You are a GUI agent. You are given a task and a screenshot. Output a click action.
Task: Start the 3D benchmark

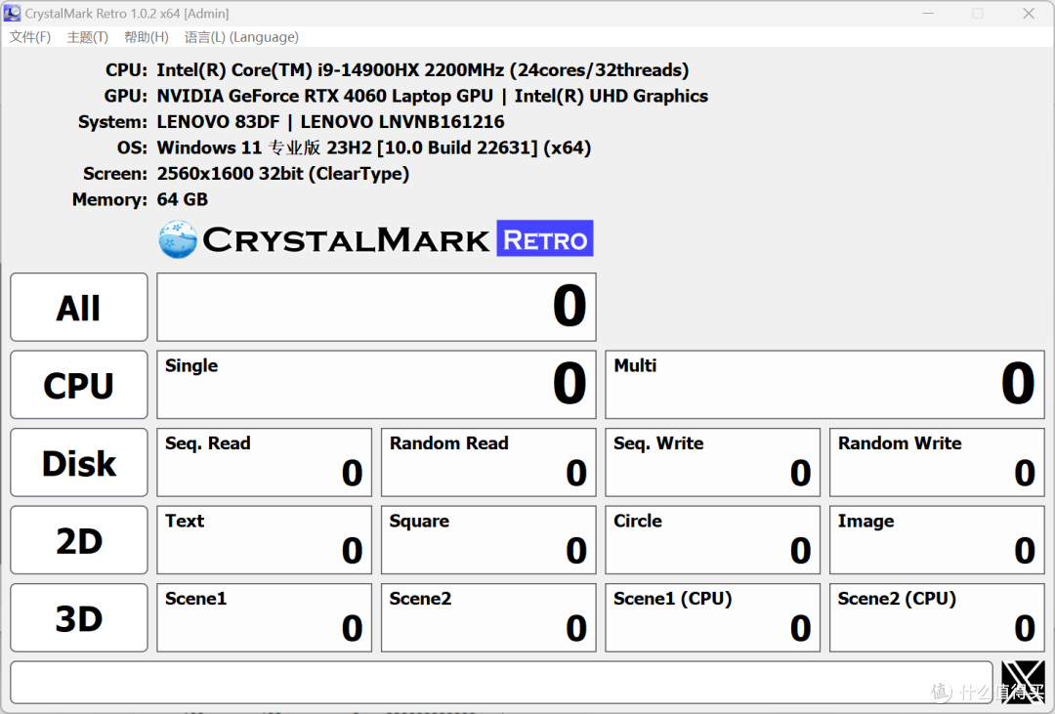79,617
